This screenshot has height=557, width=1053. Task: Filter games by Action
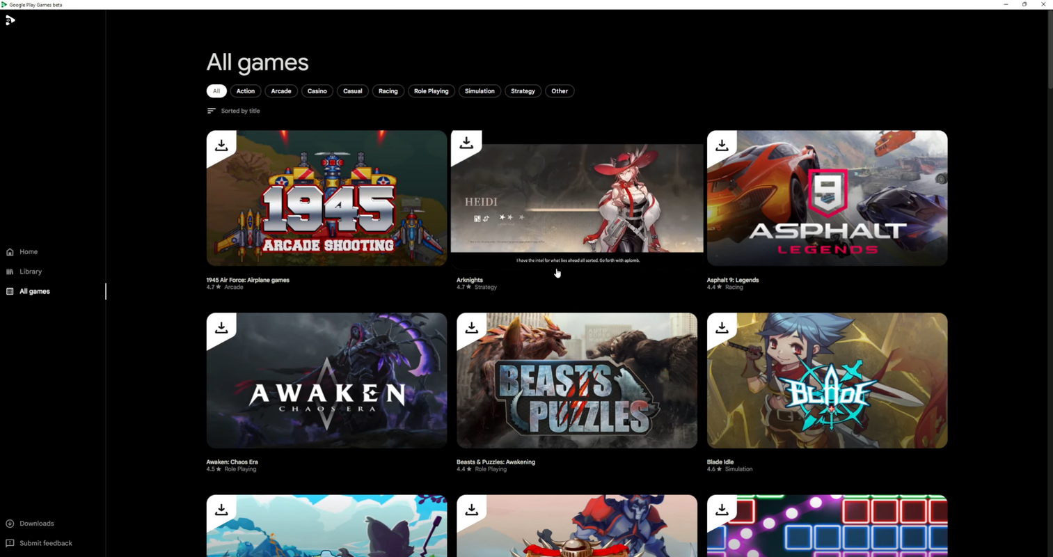coord(246,91)
